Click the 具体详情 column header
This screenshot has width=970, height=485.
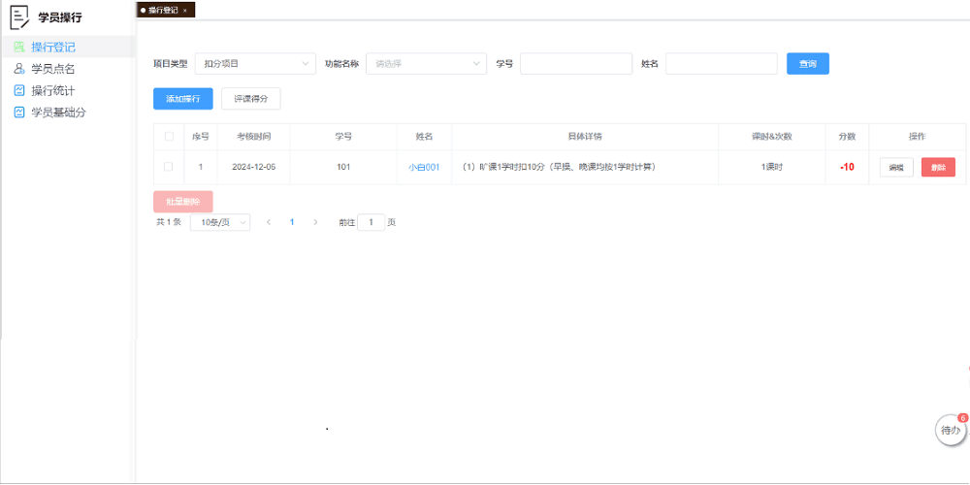(x=585, y=137)
